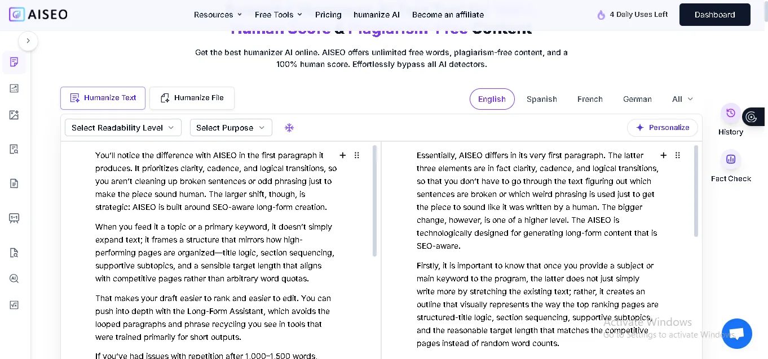Click the Fact Check label
Viewport: 768px width, 359px height.
coord(731,178)
